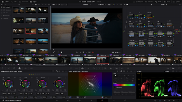Open the Tracker palette icon
The width and height of the screenshot is (182, 102).
(100, 69)
